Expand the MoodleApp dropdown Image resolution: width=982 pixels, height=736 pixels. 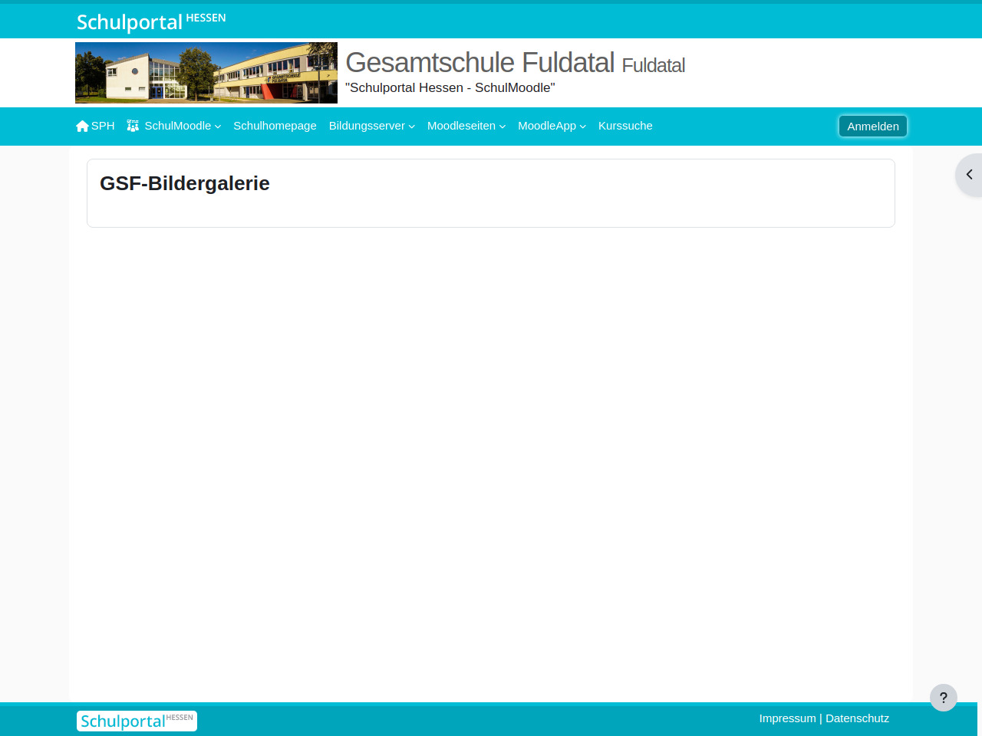click(552, 126)
